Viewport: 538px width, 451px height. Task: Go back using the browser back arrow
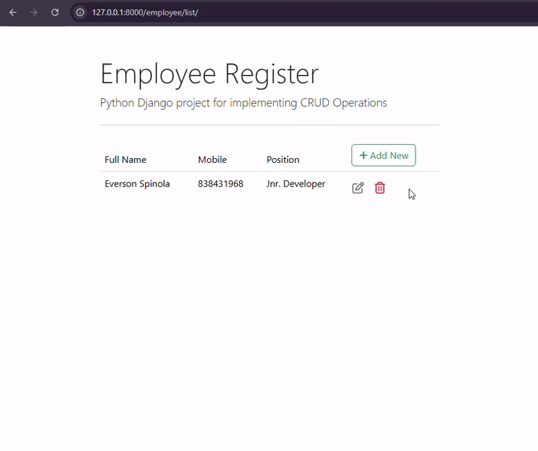tap(13, 12)
